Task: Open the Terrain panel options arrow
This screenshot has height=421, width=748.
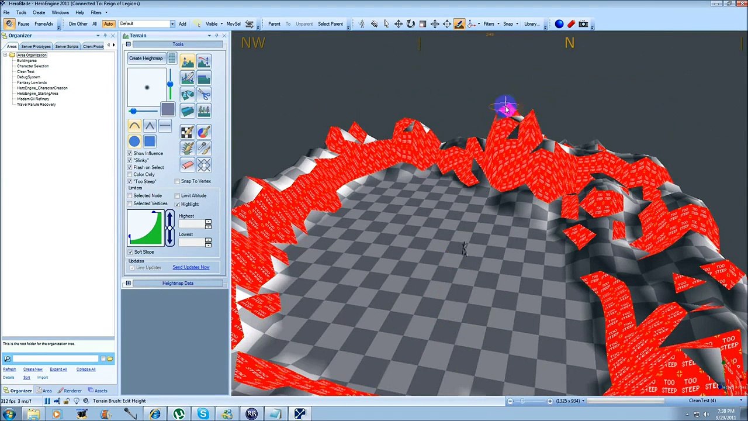Action: point(209,36)
